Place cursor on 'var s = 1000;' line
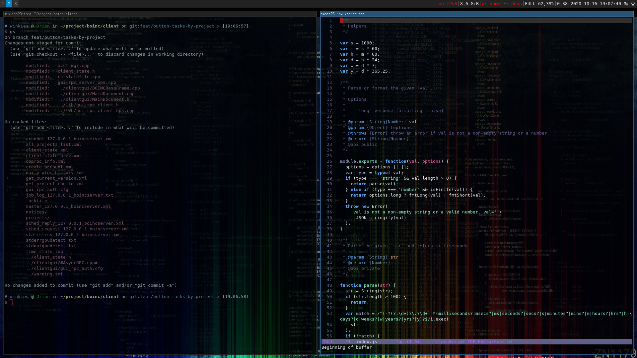 357,43
